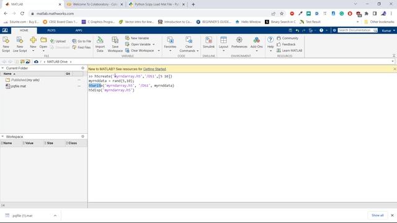
Task: Click New Variable
Action: pyautogui.click(x=137, y=38)
